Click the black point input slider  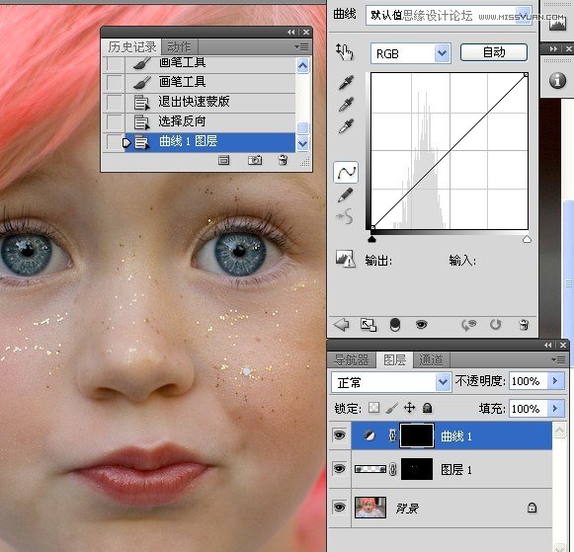tap(371, 240)
